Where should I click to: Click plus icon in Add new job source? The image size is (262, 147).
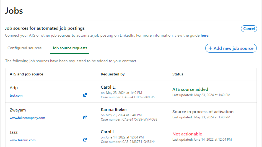pos(210,48)
